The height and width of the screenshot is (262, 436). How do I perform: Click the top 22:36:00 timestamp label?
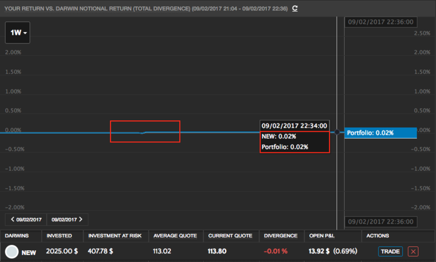(380, 21)
